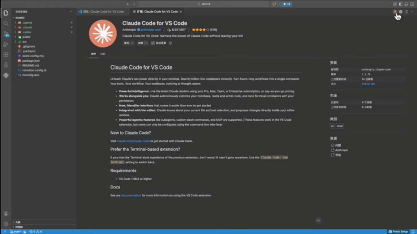
Task: Open the anthropic.com publisher link
Action: (x=151, y=30)
